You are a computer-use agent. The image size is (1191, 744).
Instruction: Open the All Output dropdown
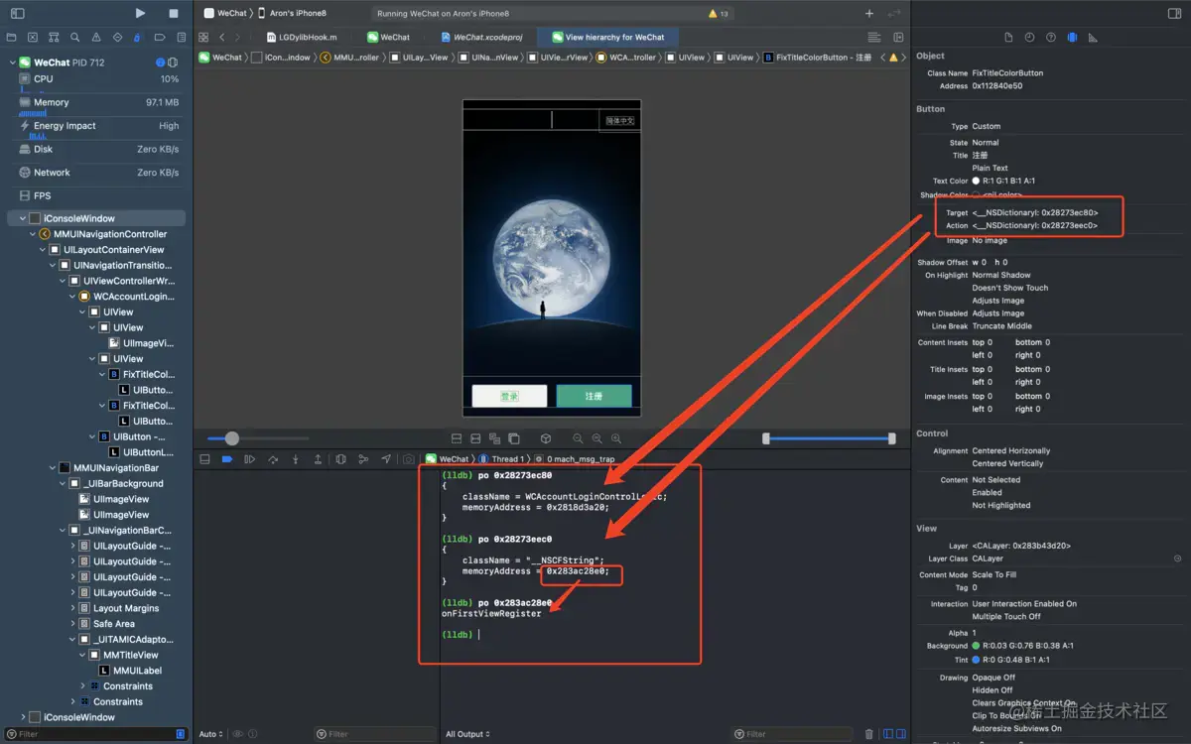(466, 734)
